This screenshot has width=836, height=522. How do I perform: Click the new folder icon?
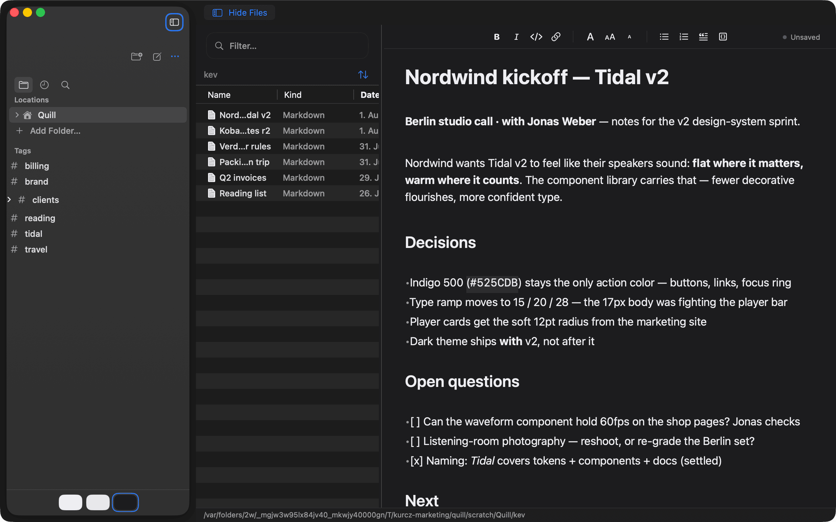pos(137,56)
